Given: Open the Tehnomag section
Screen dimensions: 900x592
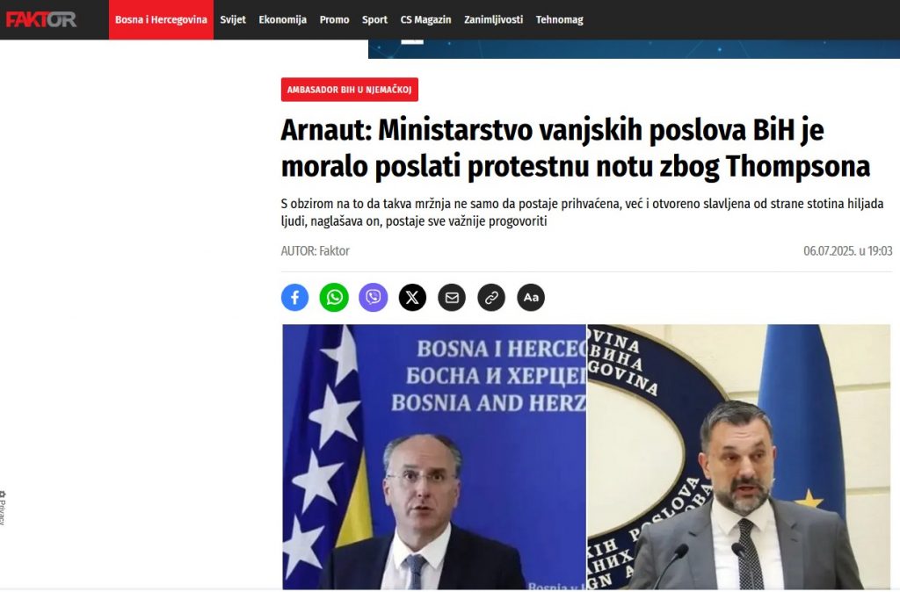Looking at the screenshot, I should (560, 19).
